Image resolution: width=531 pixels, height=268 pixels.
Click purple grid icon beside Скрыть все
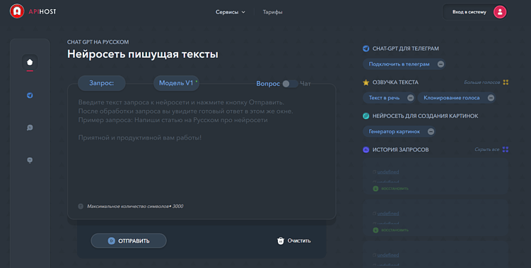pyautogui.click(x=506, y=150)
